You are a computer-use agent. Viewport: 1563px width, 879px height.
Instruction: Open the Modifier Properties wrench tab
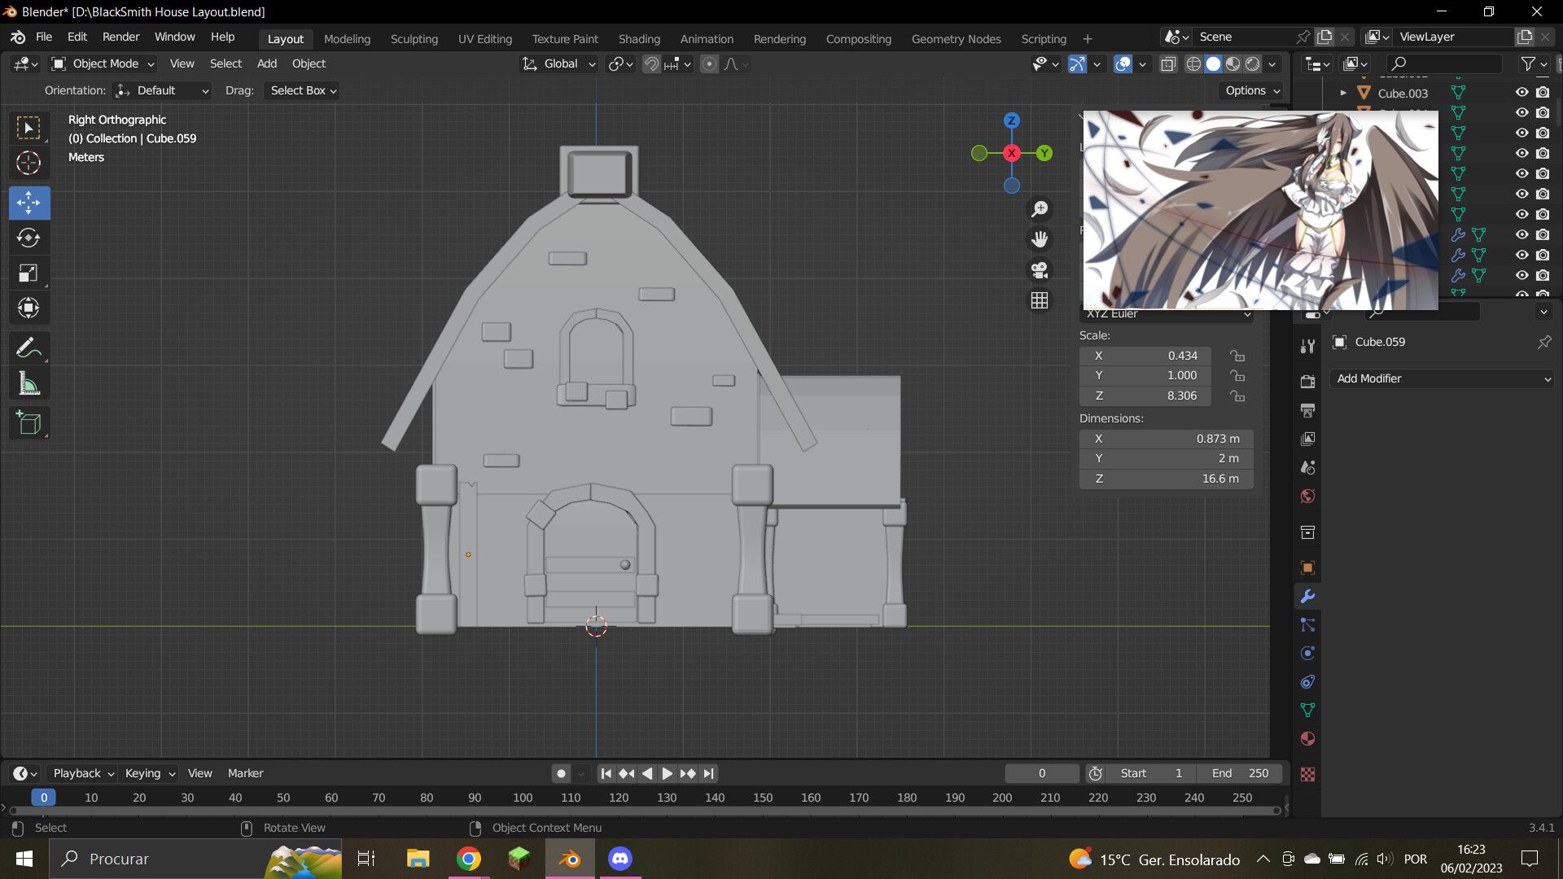(x=1307, y=596)
